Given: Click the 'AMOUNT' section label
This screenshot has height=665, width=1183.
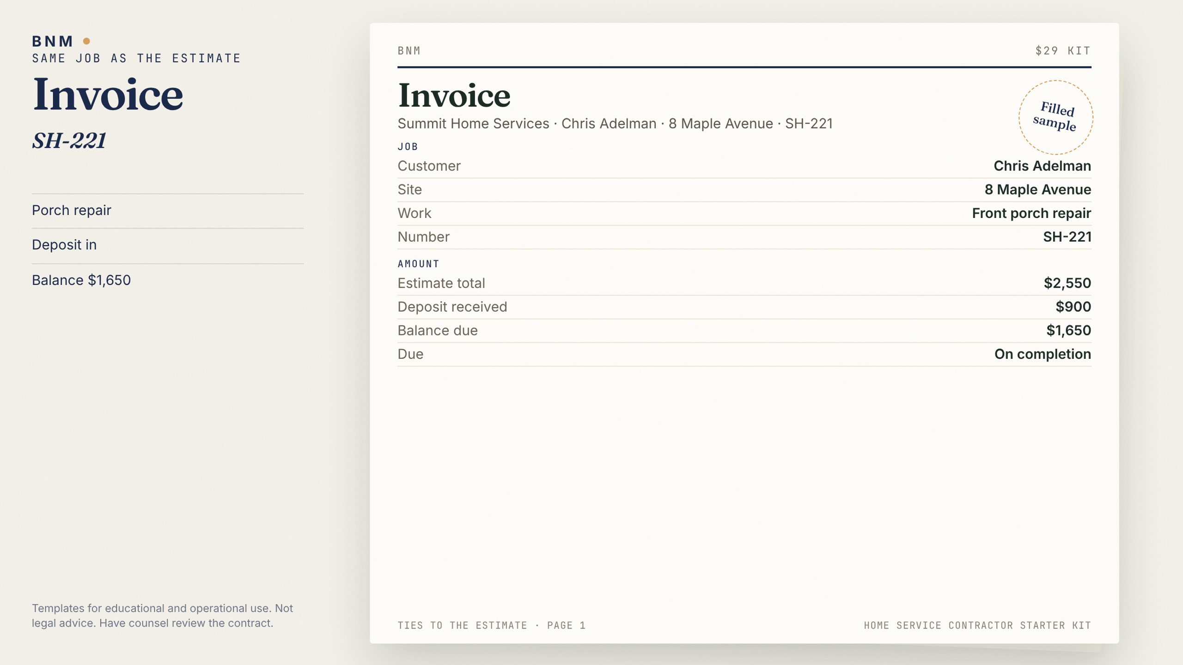Looking at the screenshot, I should coord(418,264).
